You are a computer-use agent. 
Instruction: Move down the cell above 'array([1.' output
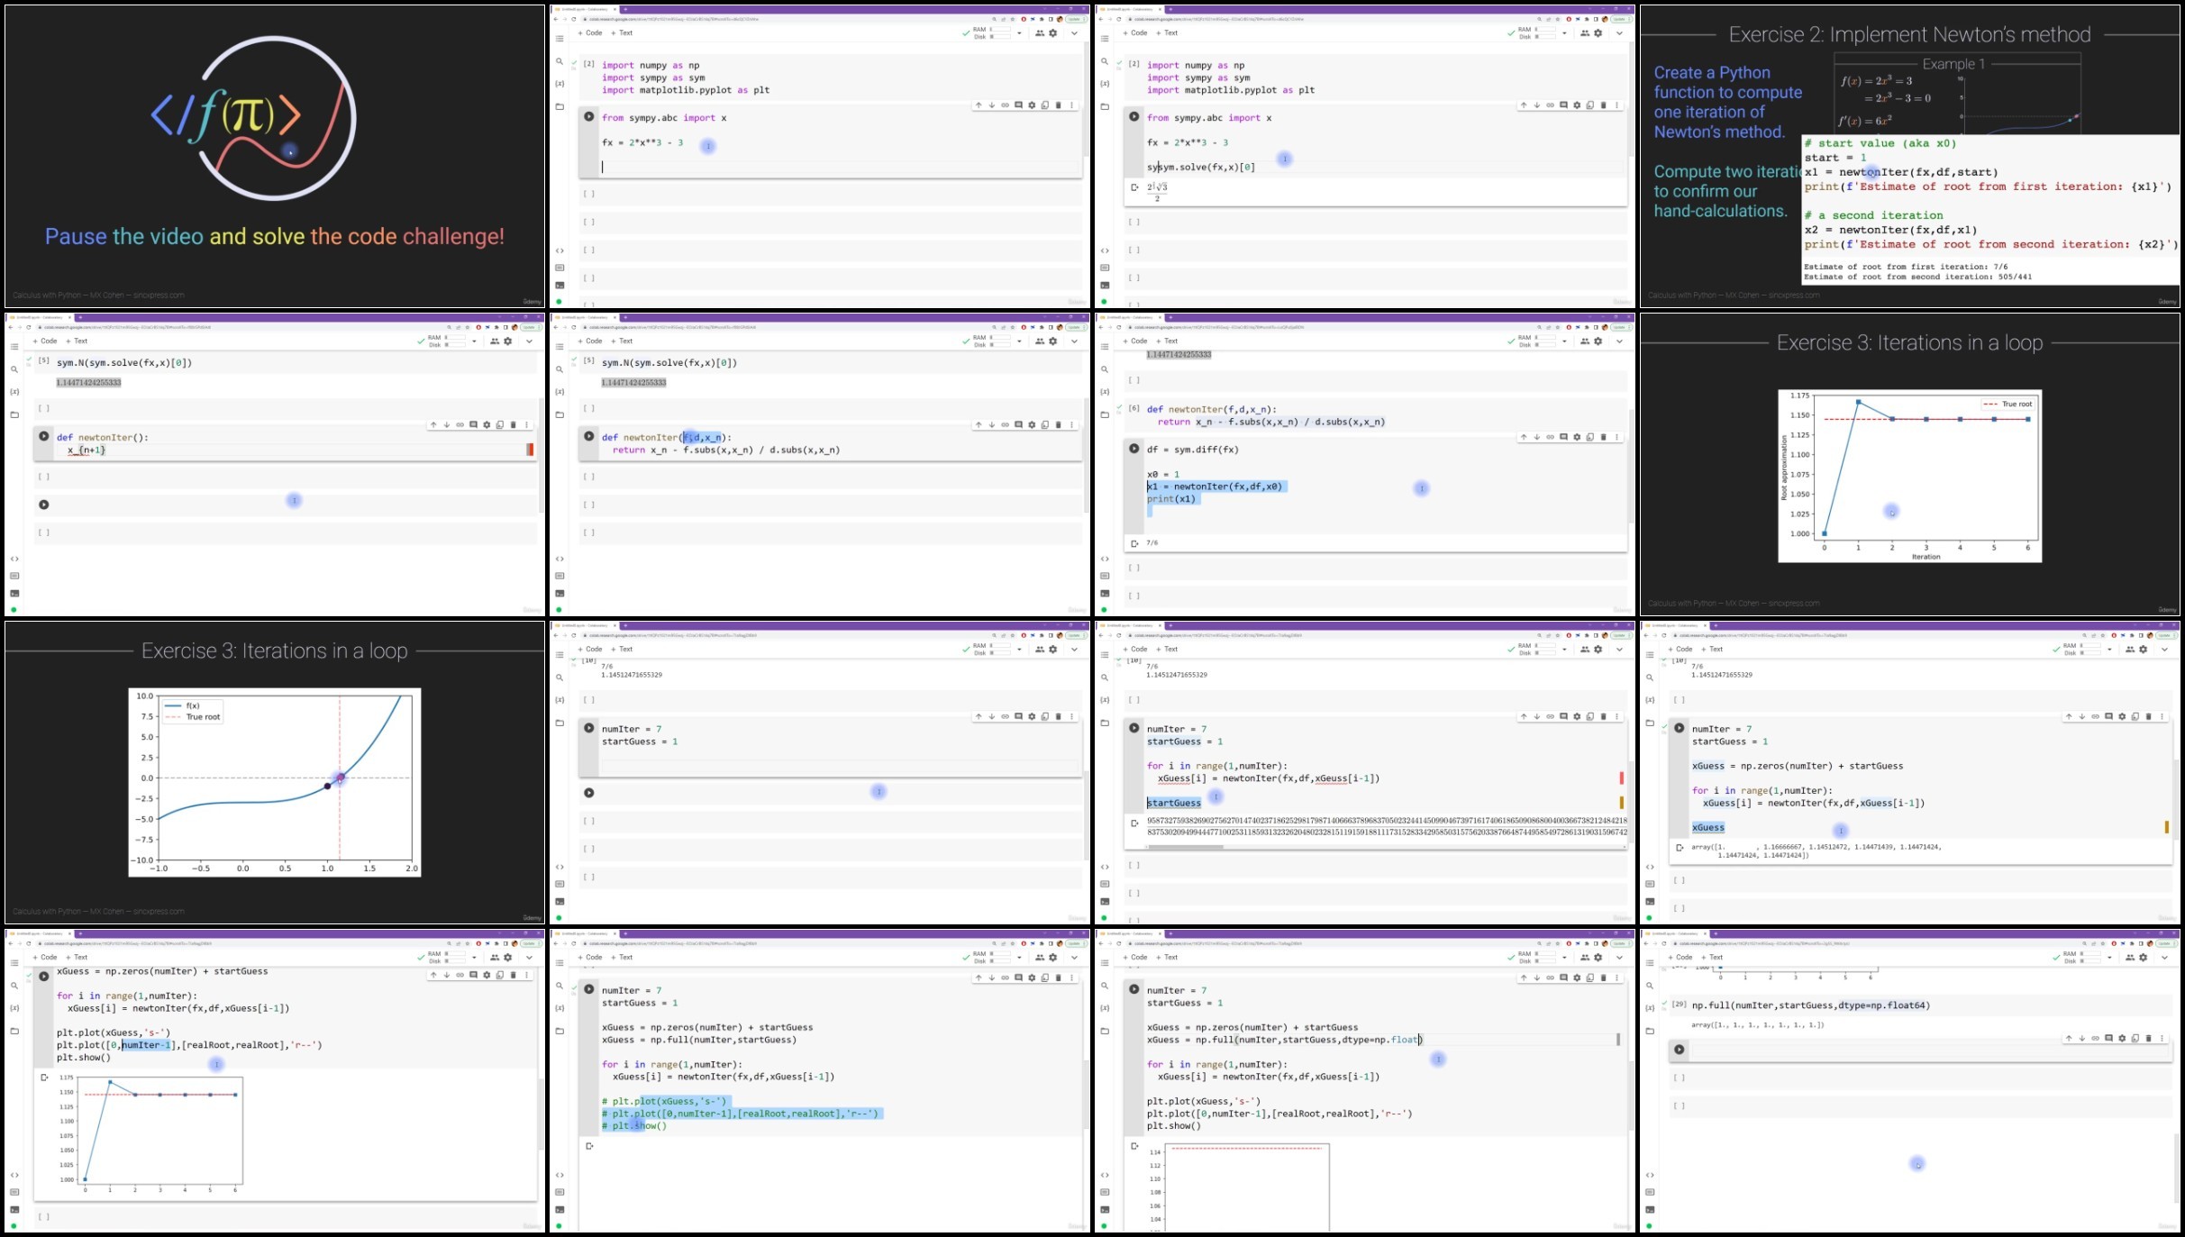(2081, 717)
